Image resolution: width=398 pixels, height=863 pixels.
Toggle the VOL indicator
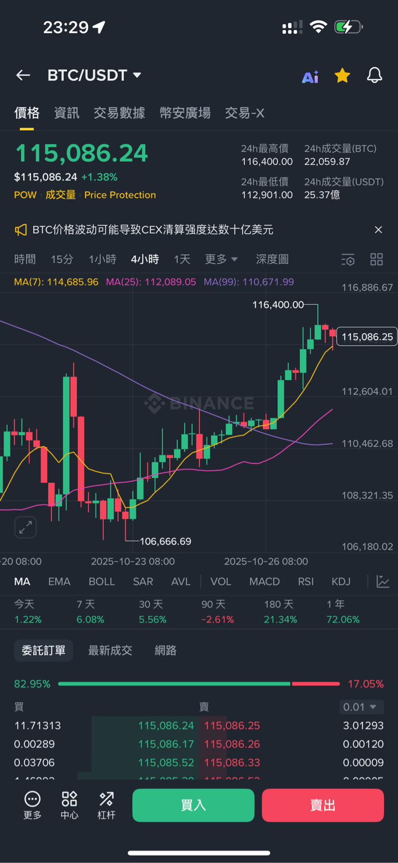point(221,582)
